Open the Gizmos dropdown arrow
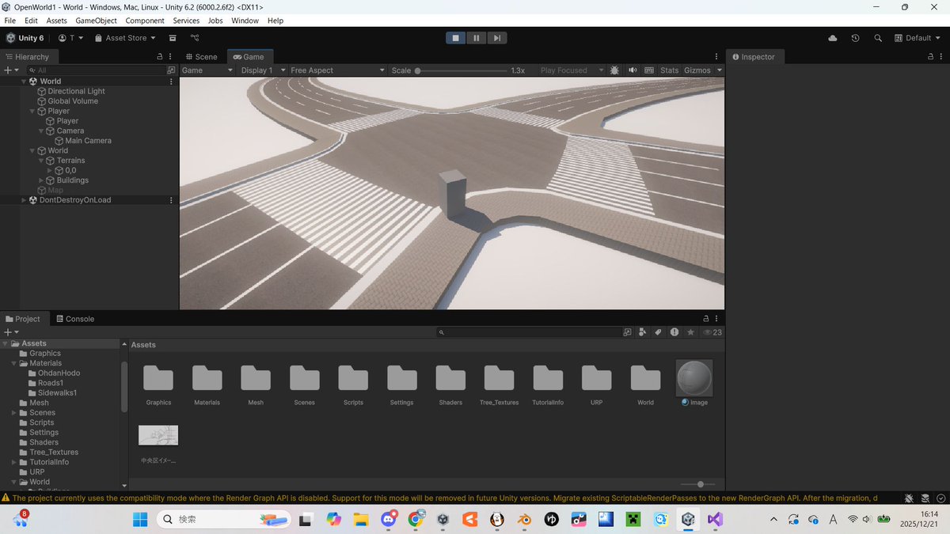Screen dimensions: 950x534 (x=719, y=70)
